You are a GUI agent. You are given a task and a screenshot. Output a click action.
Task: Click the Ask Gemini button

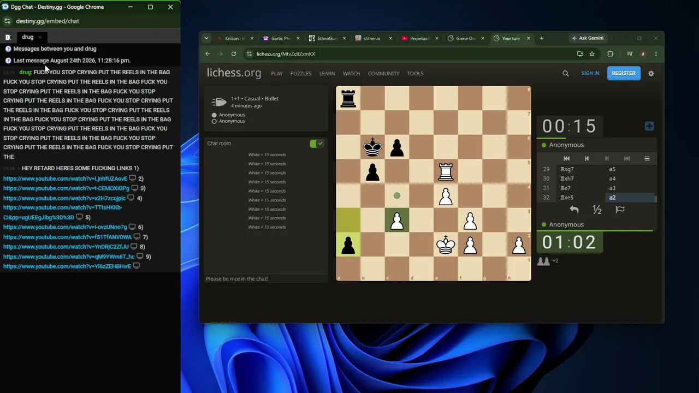(x=588, y=38)
